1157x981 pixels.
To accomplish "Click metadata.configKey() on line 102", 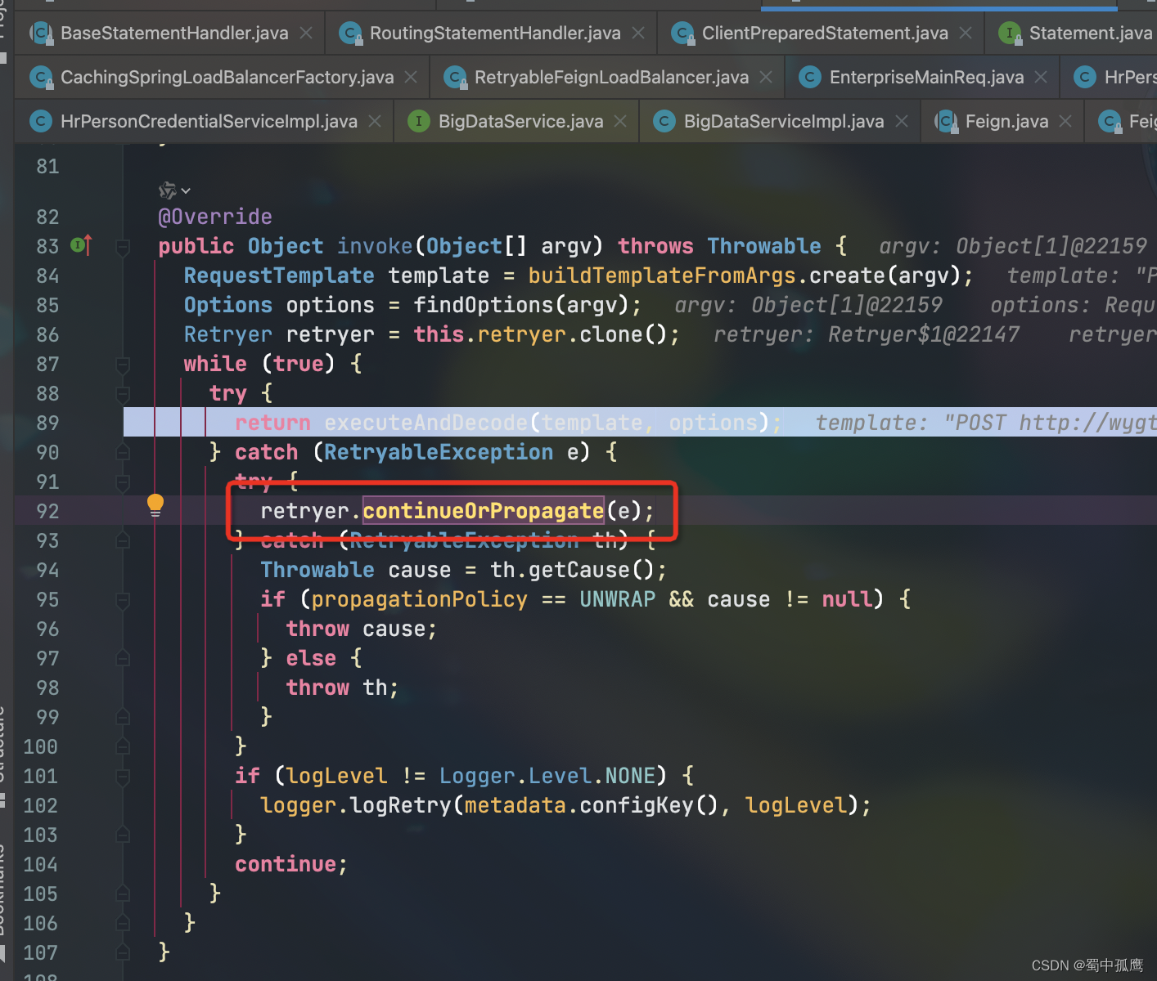I will [x=591, y=805].
